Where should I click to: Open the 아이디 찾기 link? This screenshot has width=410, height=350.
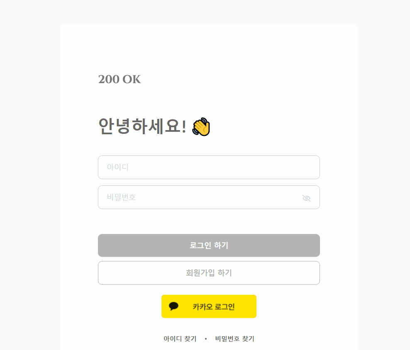click(180, 338)
